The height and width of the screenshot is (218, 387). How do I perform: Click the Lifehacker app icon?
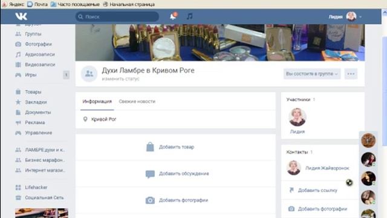click(18, 187)
